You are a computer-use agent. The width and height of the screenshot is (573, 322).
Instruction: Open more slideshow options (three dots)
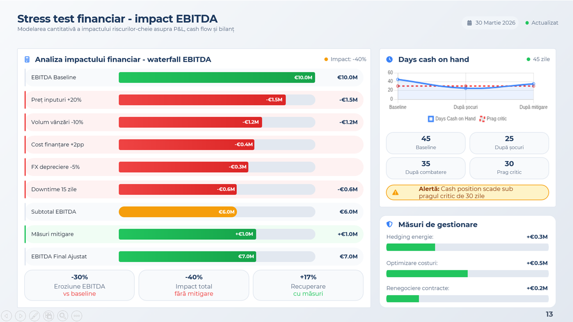[77, 316]
